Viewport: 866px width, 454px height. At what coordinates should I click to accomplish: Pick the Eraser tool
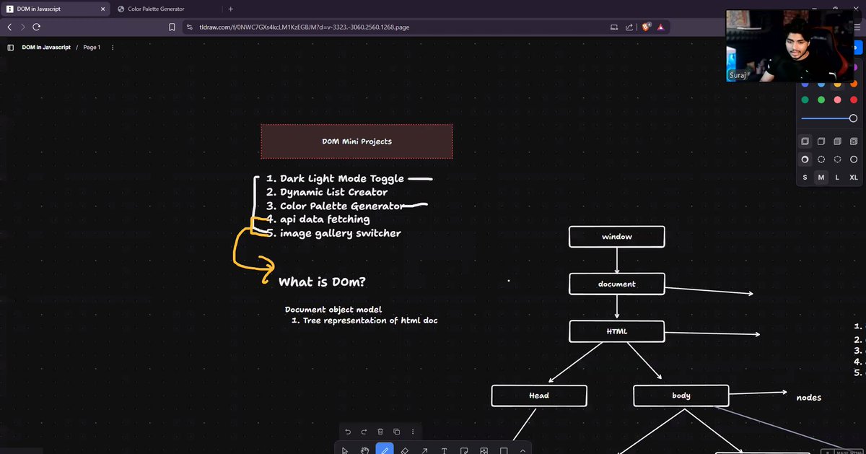[404, 450]
